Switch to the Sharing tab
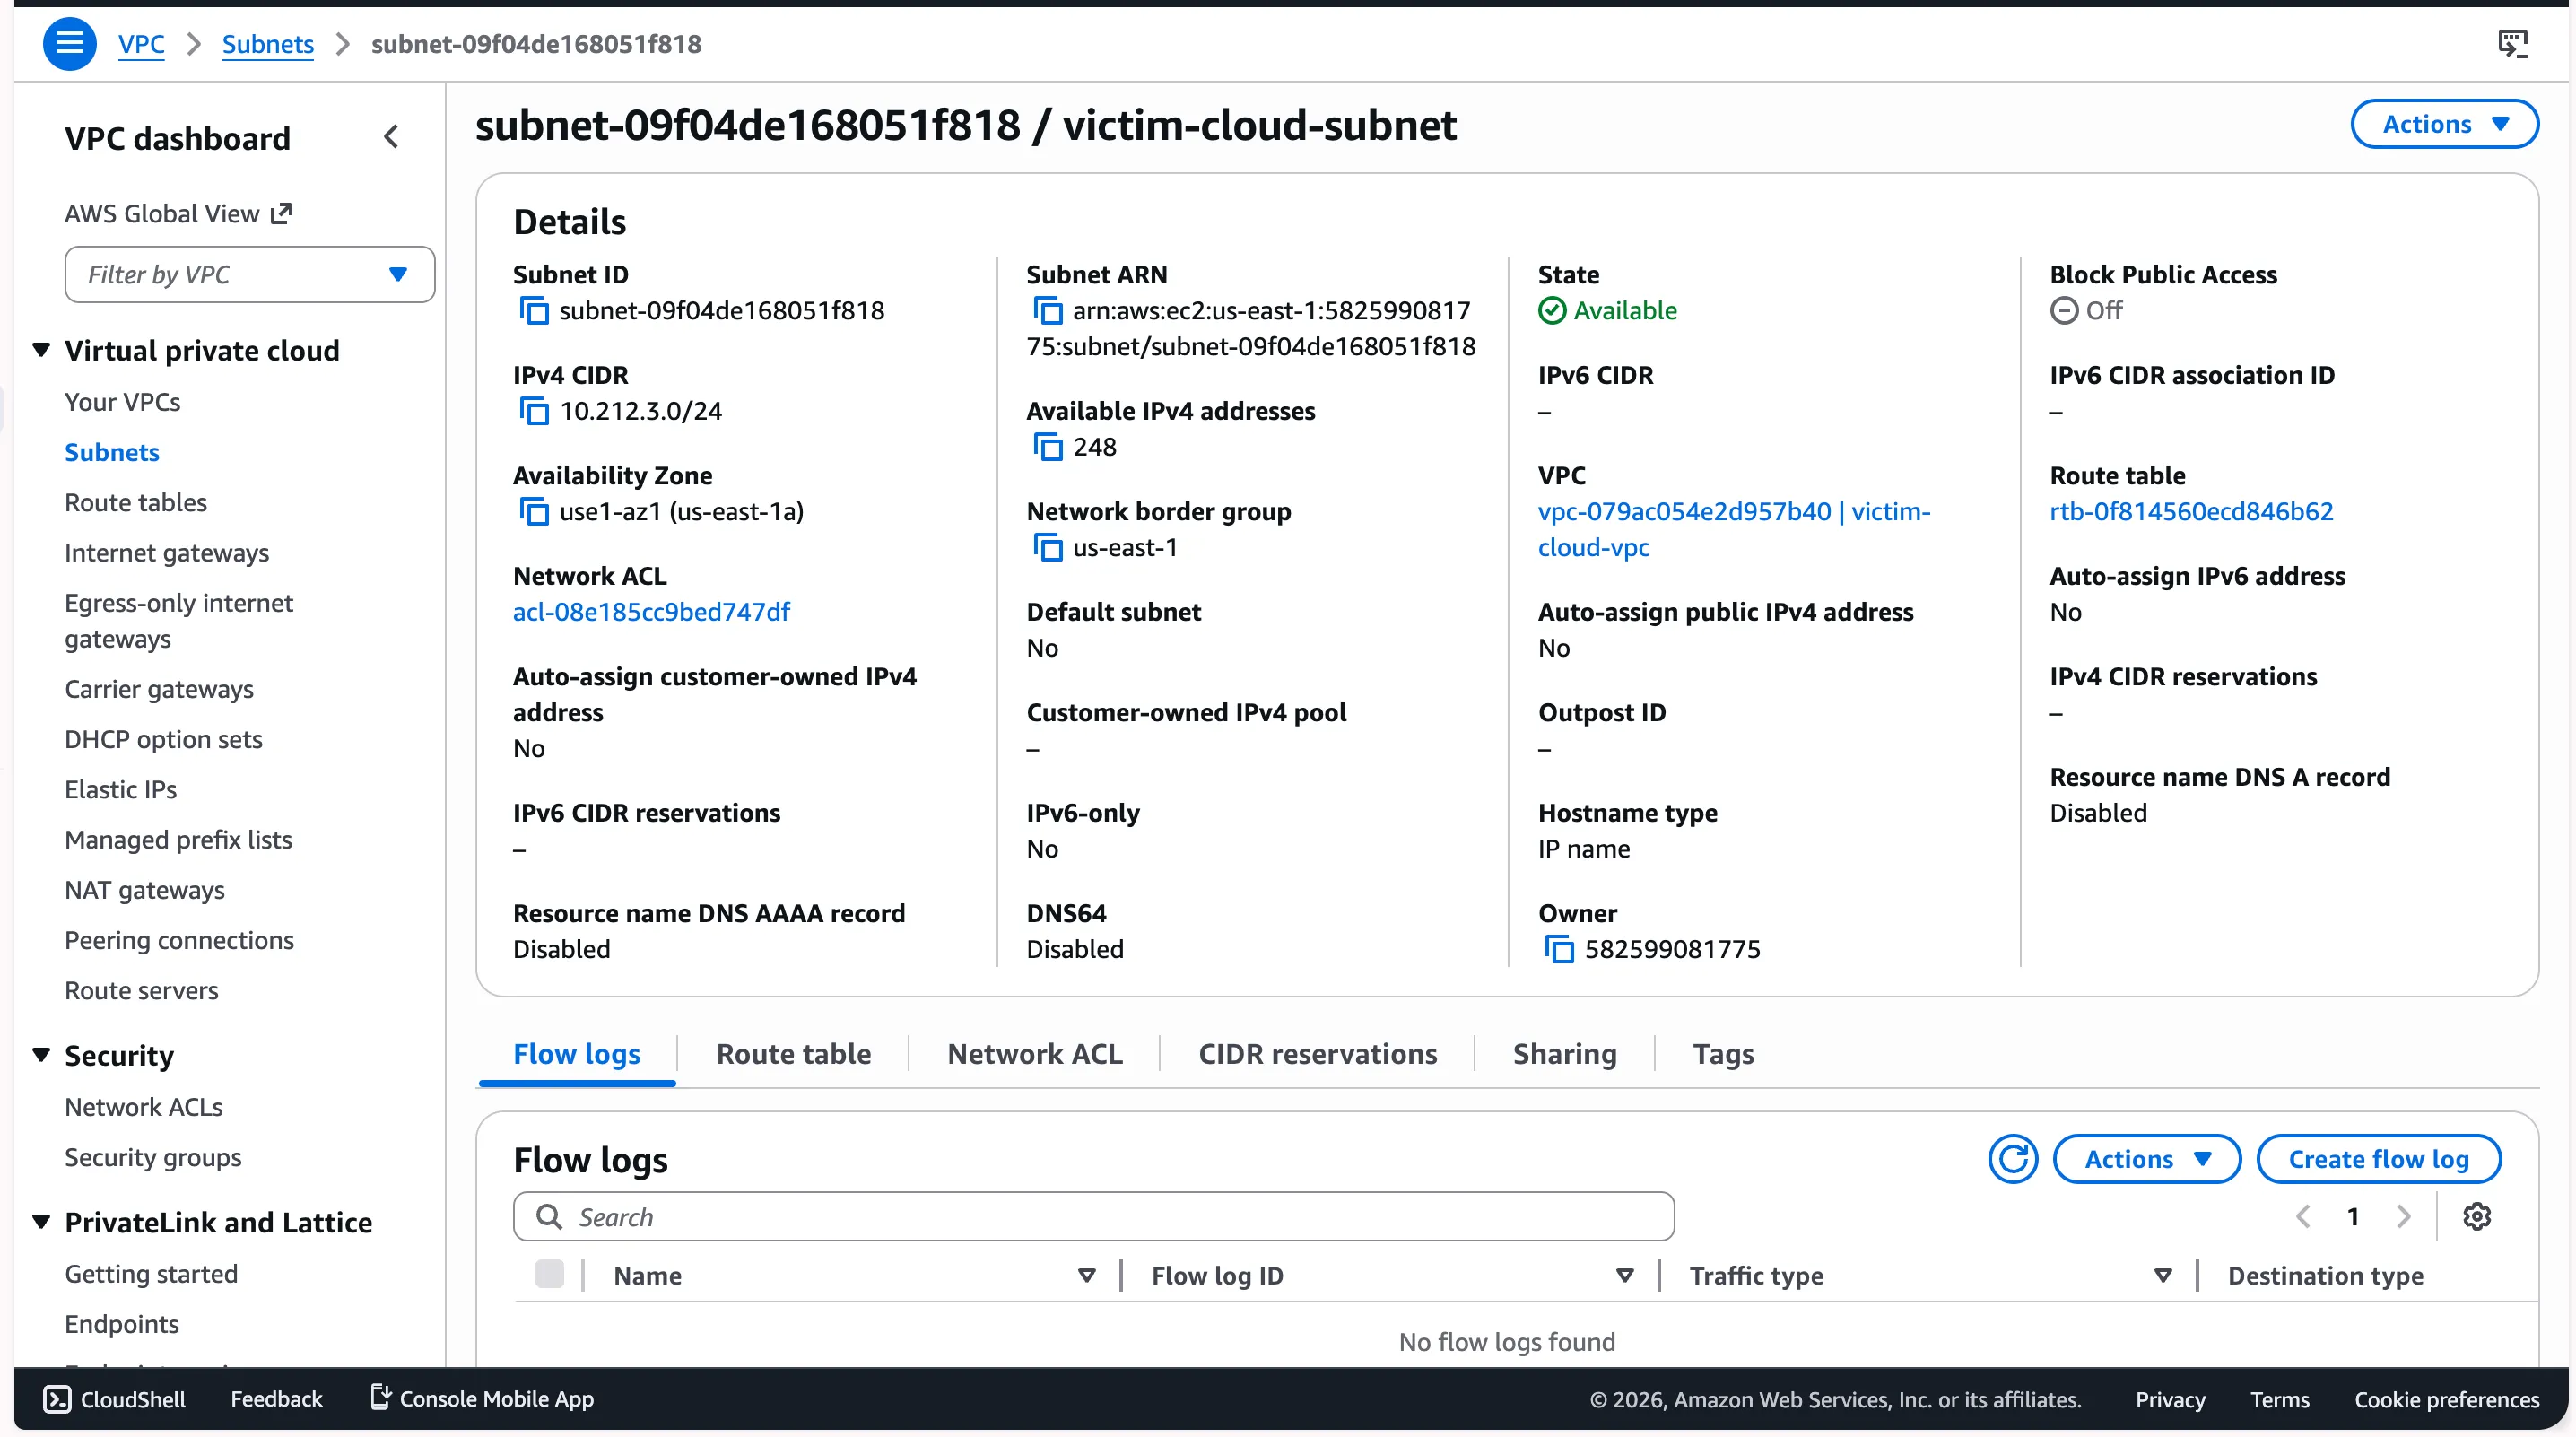Viewport: 2576px width, 1437px height. tap(1564, 1054)
